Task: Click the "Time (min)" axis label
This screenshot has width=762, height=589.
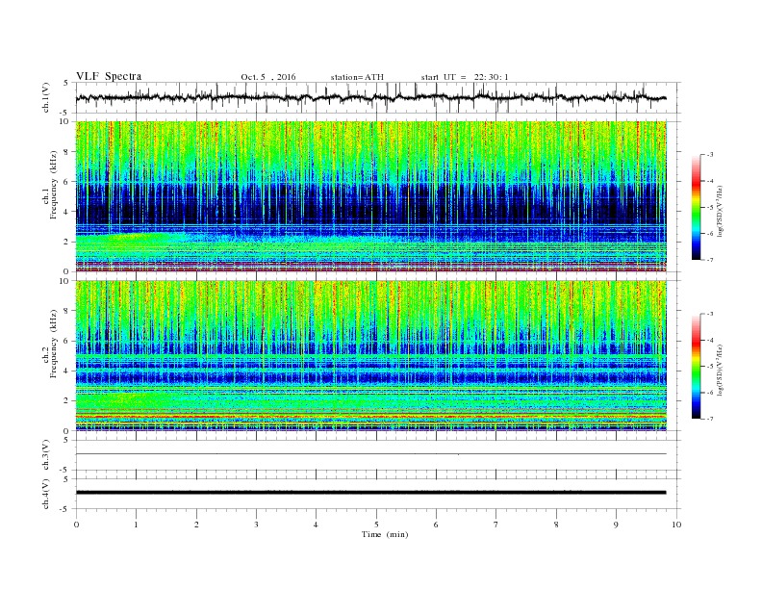Action: click(385, 534)
